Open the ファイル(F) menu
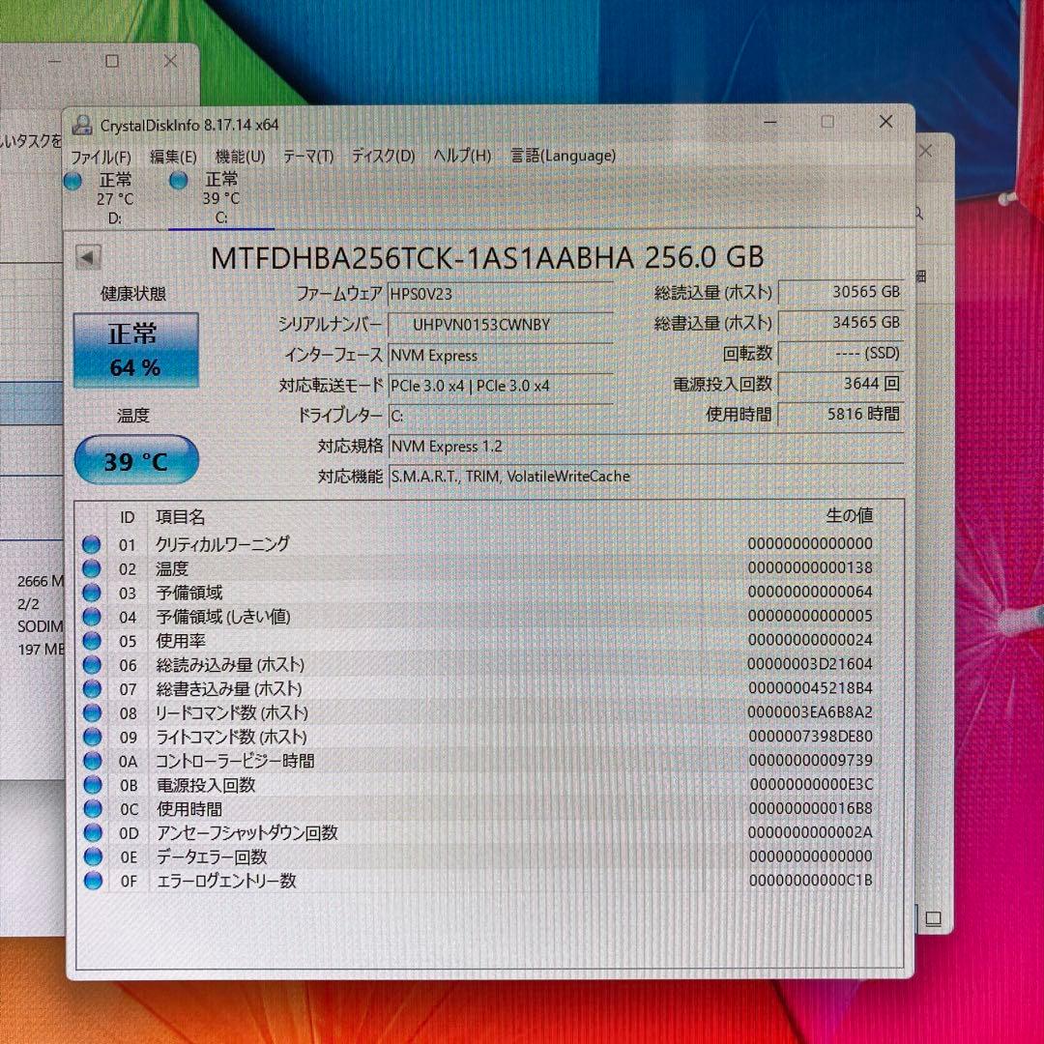The width and height of the screenshot is (1044, 1044). click(x=101, y=156)
